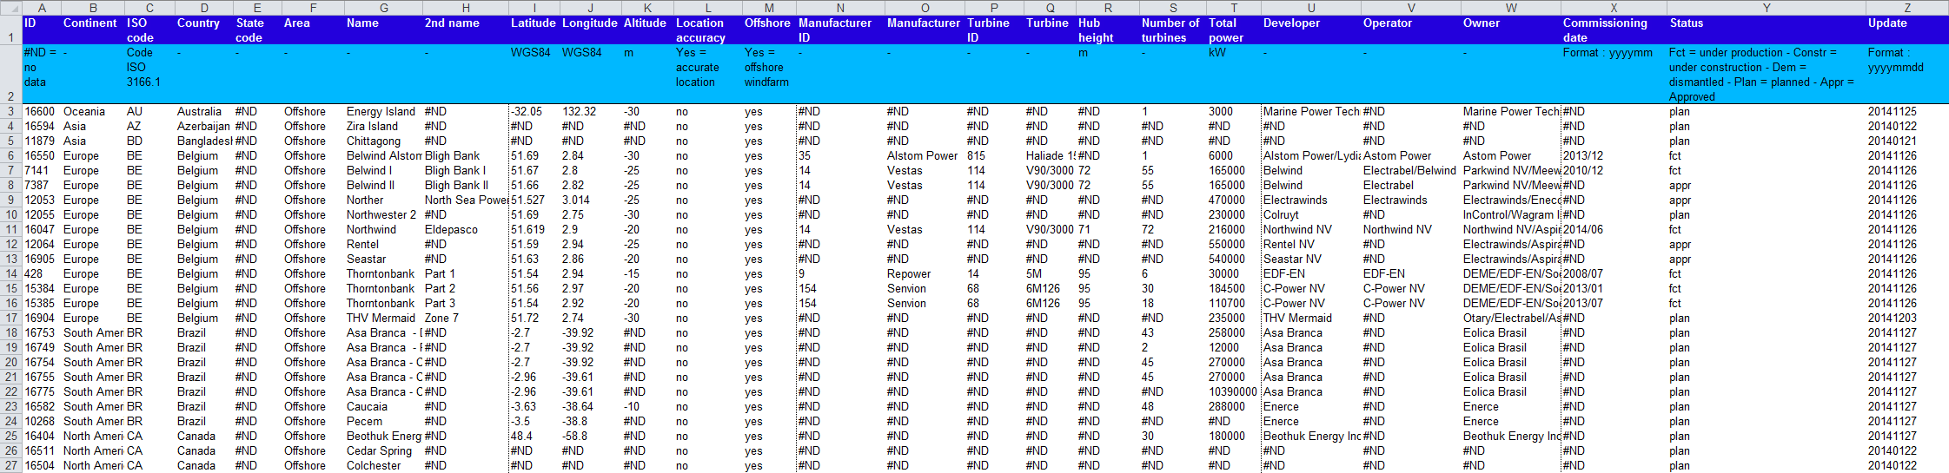Select the 'Bangladesh' country cell

[x=204, y=141]
